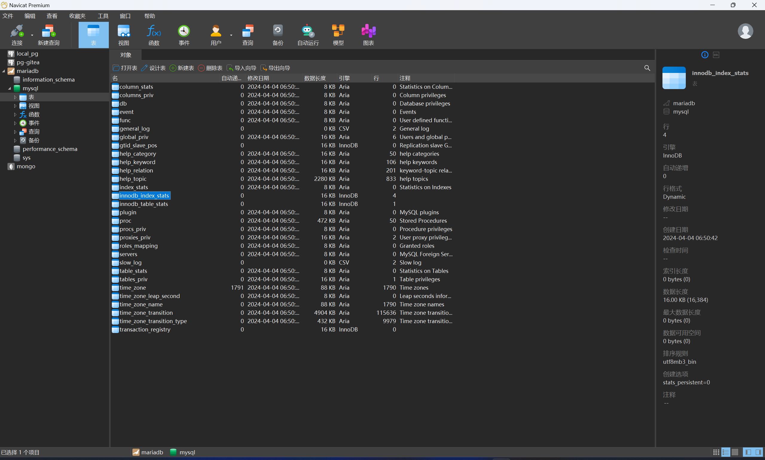Viewport: 765px width, 460px height.
Task: Open the 窗口 menu
Action: coord(125,16)
